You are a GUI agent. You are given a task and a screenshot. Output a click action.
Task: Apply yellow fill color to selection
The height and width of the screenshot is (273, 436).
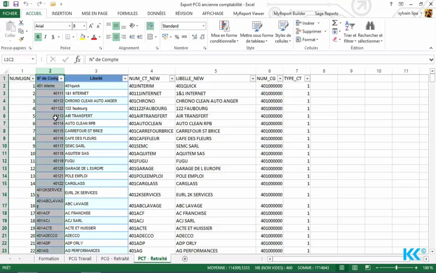[82, 37]
